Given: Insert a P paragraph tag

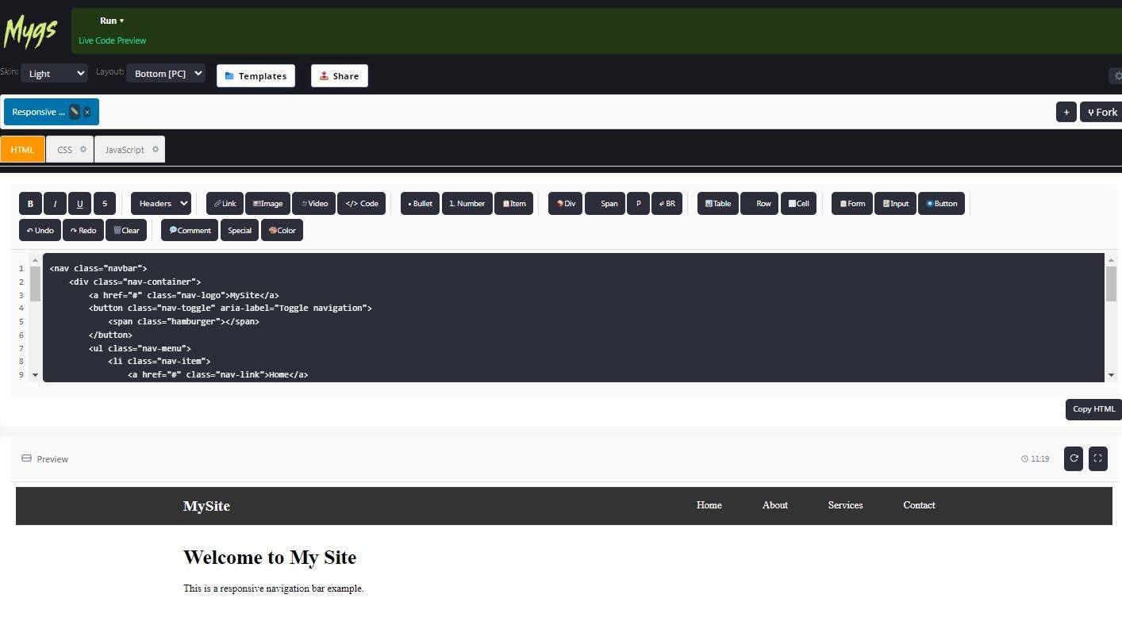Looking at the screenshot, I should point(638,204).
